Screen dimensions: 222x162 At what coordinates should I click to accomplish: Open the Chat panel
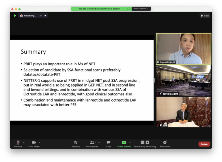tap(108, 143)
